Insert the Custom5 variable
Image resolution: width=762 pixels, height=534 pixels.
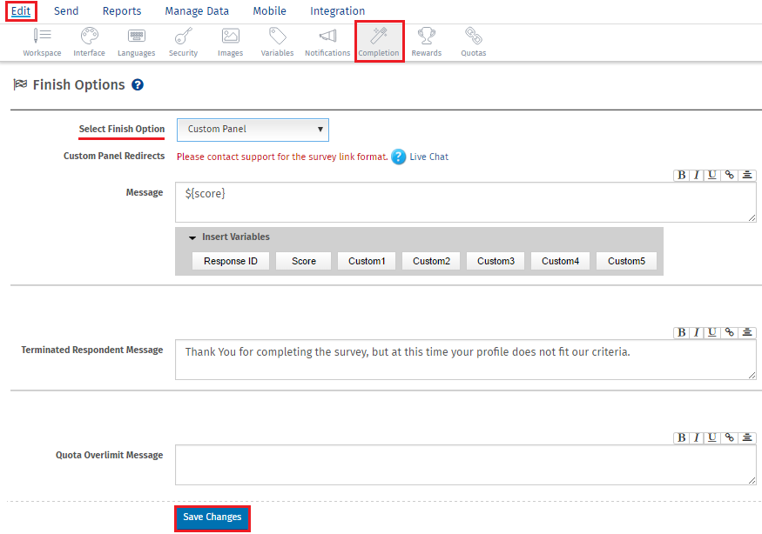point(626,261)
